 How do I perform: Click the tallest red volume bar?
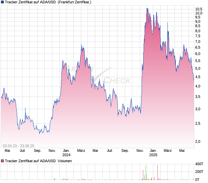(157, 172)
